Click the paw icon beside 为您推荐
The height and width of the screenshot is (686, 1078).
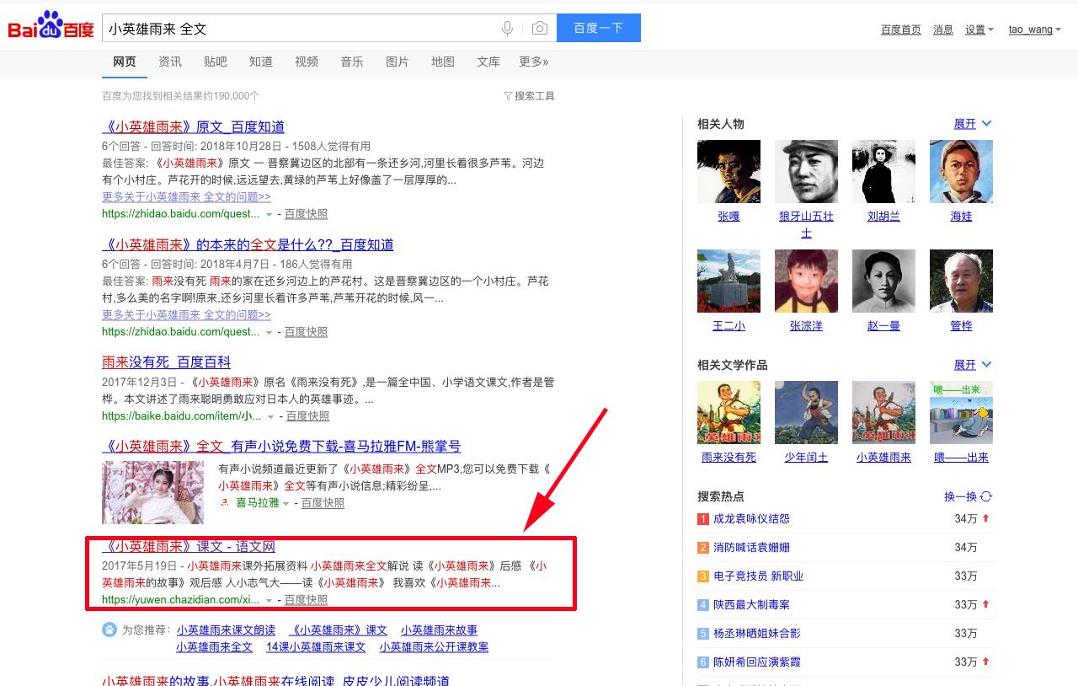pyautogui.click(x=109, y=630)
